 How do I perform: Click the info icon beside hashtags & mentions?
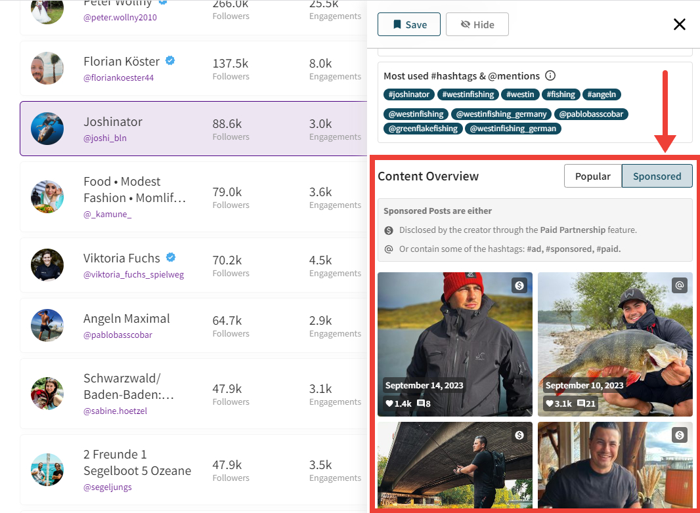coord(550,76)
